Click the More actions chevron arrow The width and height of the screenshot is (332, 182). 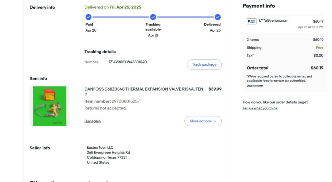(x=215, y=121)
